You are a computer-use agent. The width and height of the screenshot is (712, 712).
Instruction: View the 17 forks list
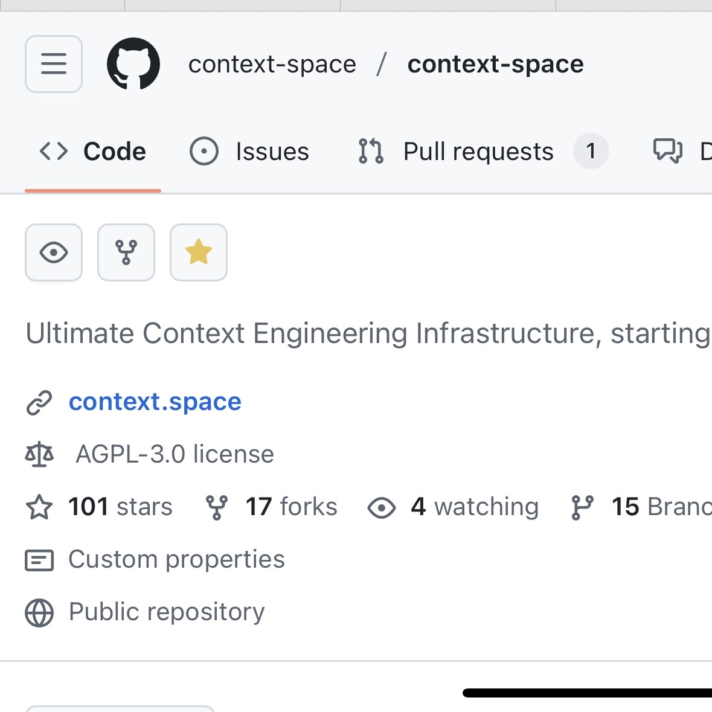coord(291,507)
